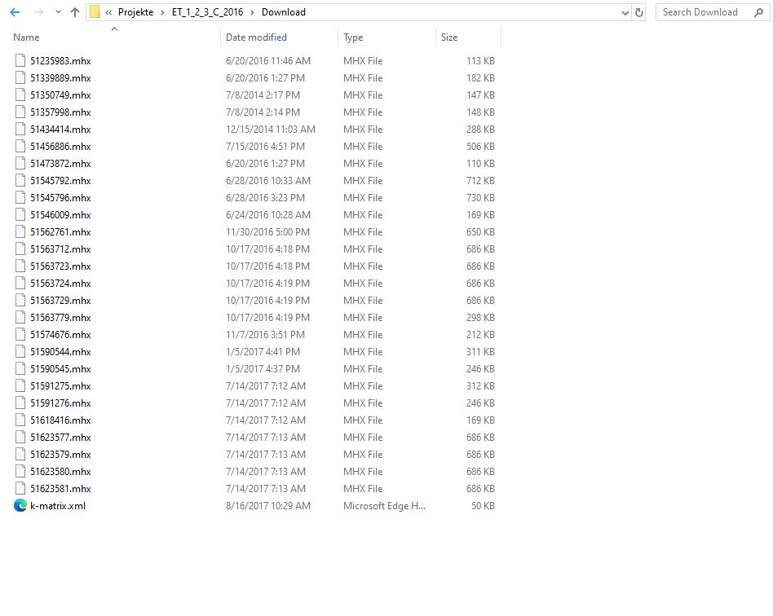Click the 298 KB size value
773x616 pixels.
pos(480,317)
